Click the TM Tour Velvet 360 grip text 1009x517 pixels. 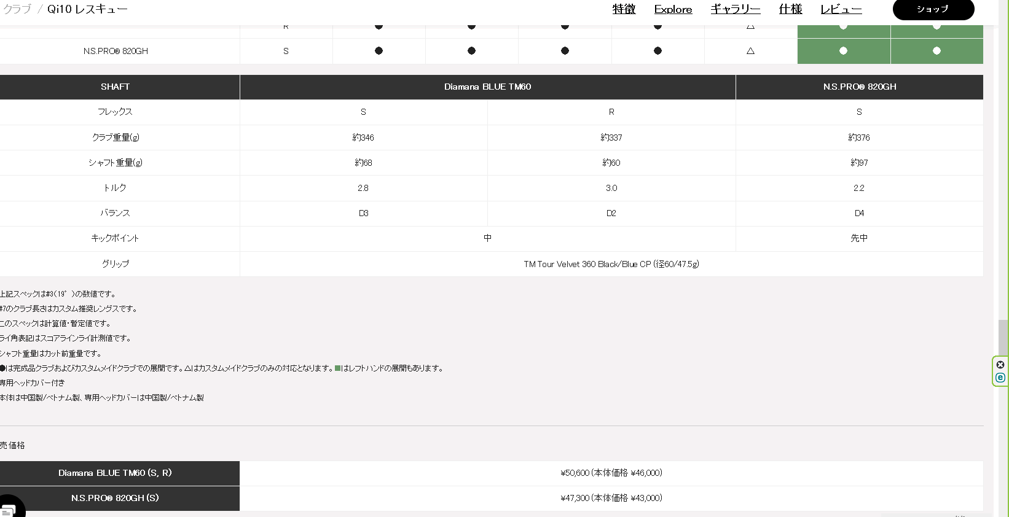point(611,264)
